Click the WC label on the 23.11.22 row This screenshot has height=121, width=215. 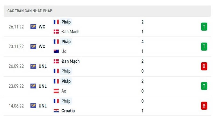42,47
